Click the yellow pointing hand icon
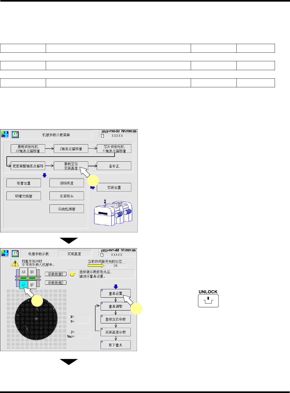The width and height of the screenshot is (290, 393). click(x=73, y=274)
